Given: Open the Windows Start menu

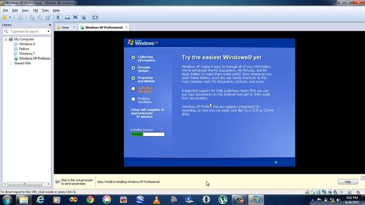Looking at the screenshot, I should click(x=7, y=200).
